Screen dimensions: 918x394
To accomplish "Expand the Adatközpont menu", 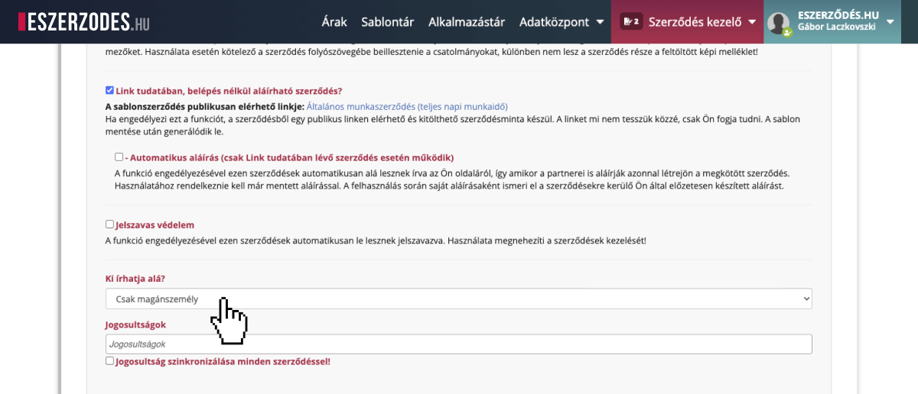I will [554, 22].
